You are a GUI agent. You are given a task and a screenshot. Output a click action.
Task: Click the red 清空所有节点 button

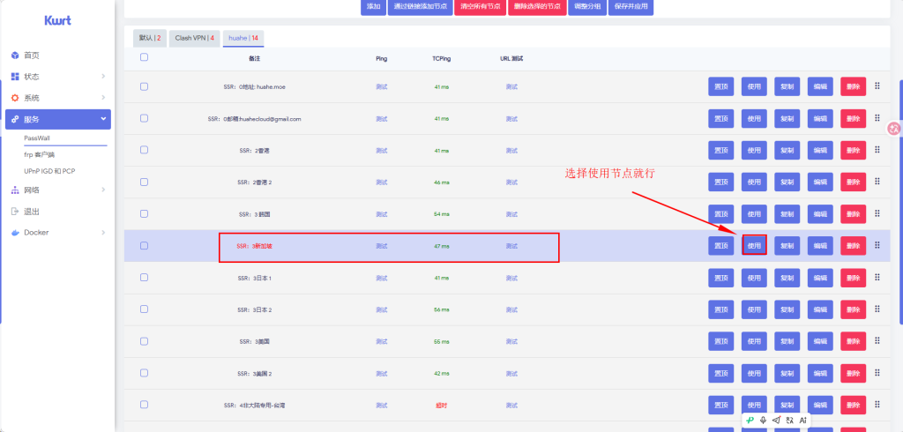[x=480, y=7]
